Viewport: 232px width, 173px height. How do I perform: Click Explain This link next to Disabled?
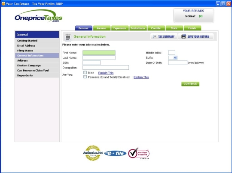[141, 77]
